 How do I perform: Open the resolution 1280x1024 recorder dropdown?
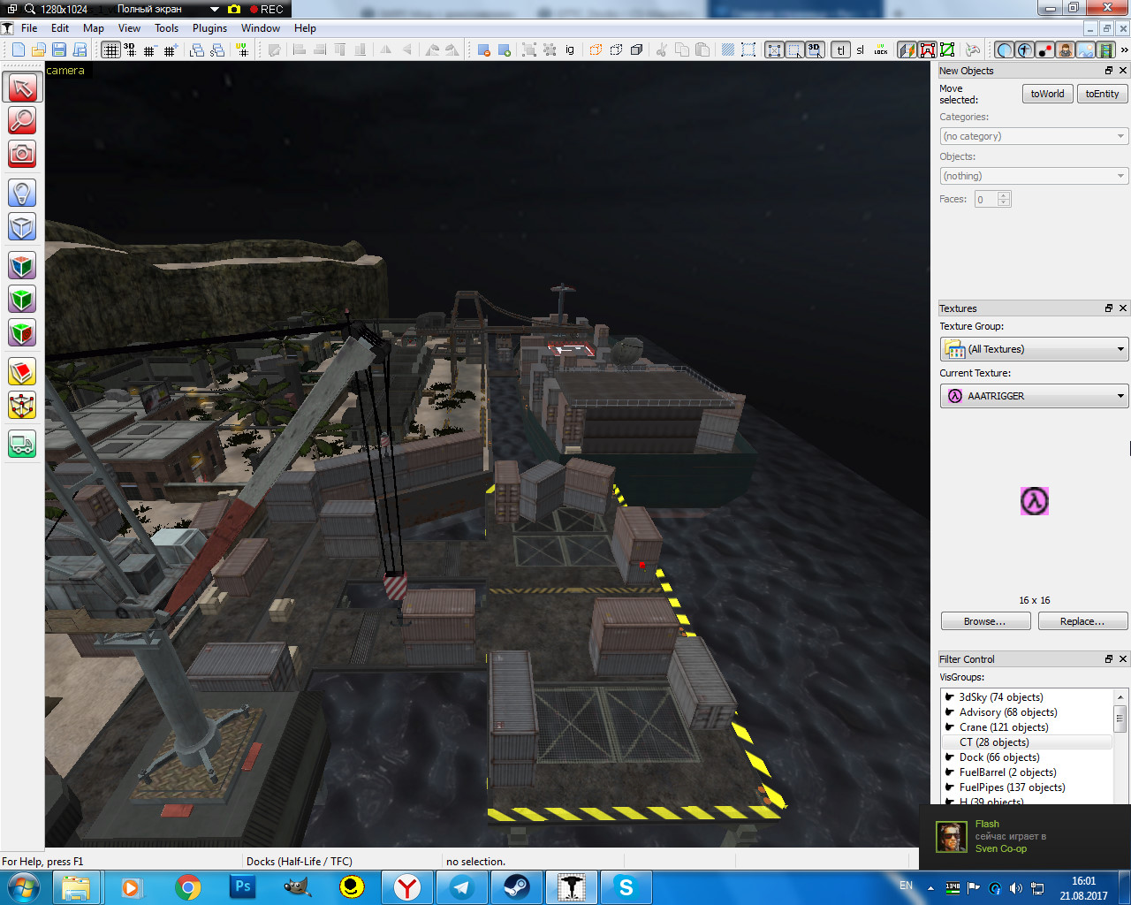pyautogui.click(x=214, y=9)
